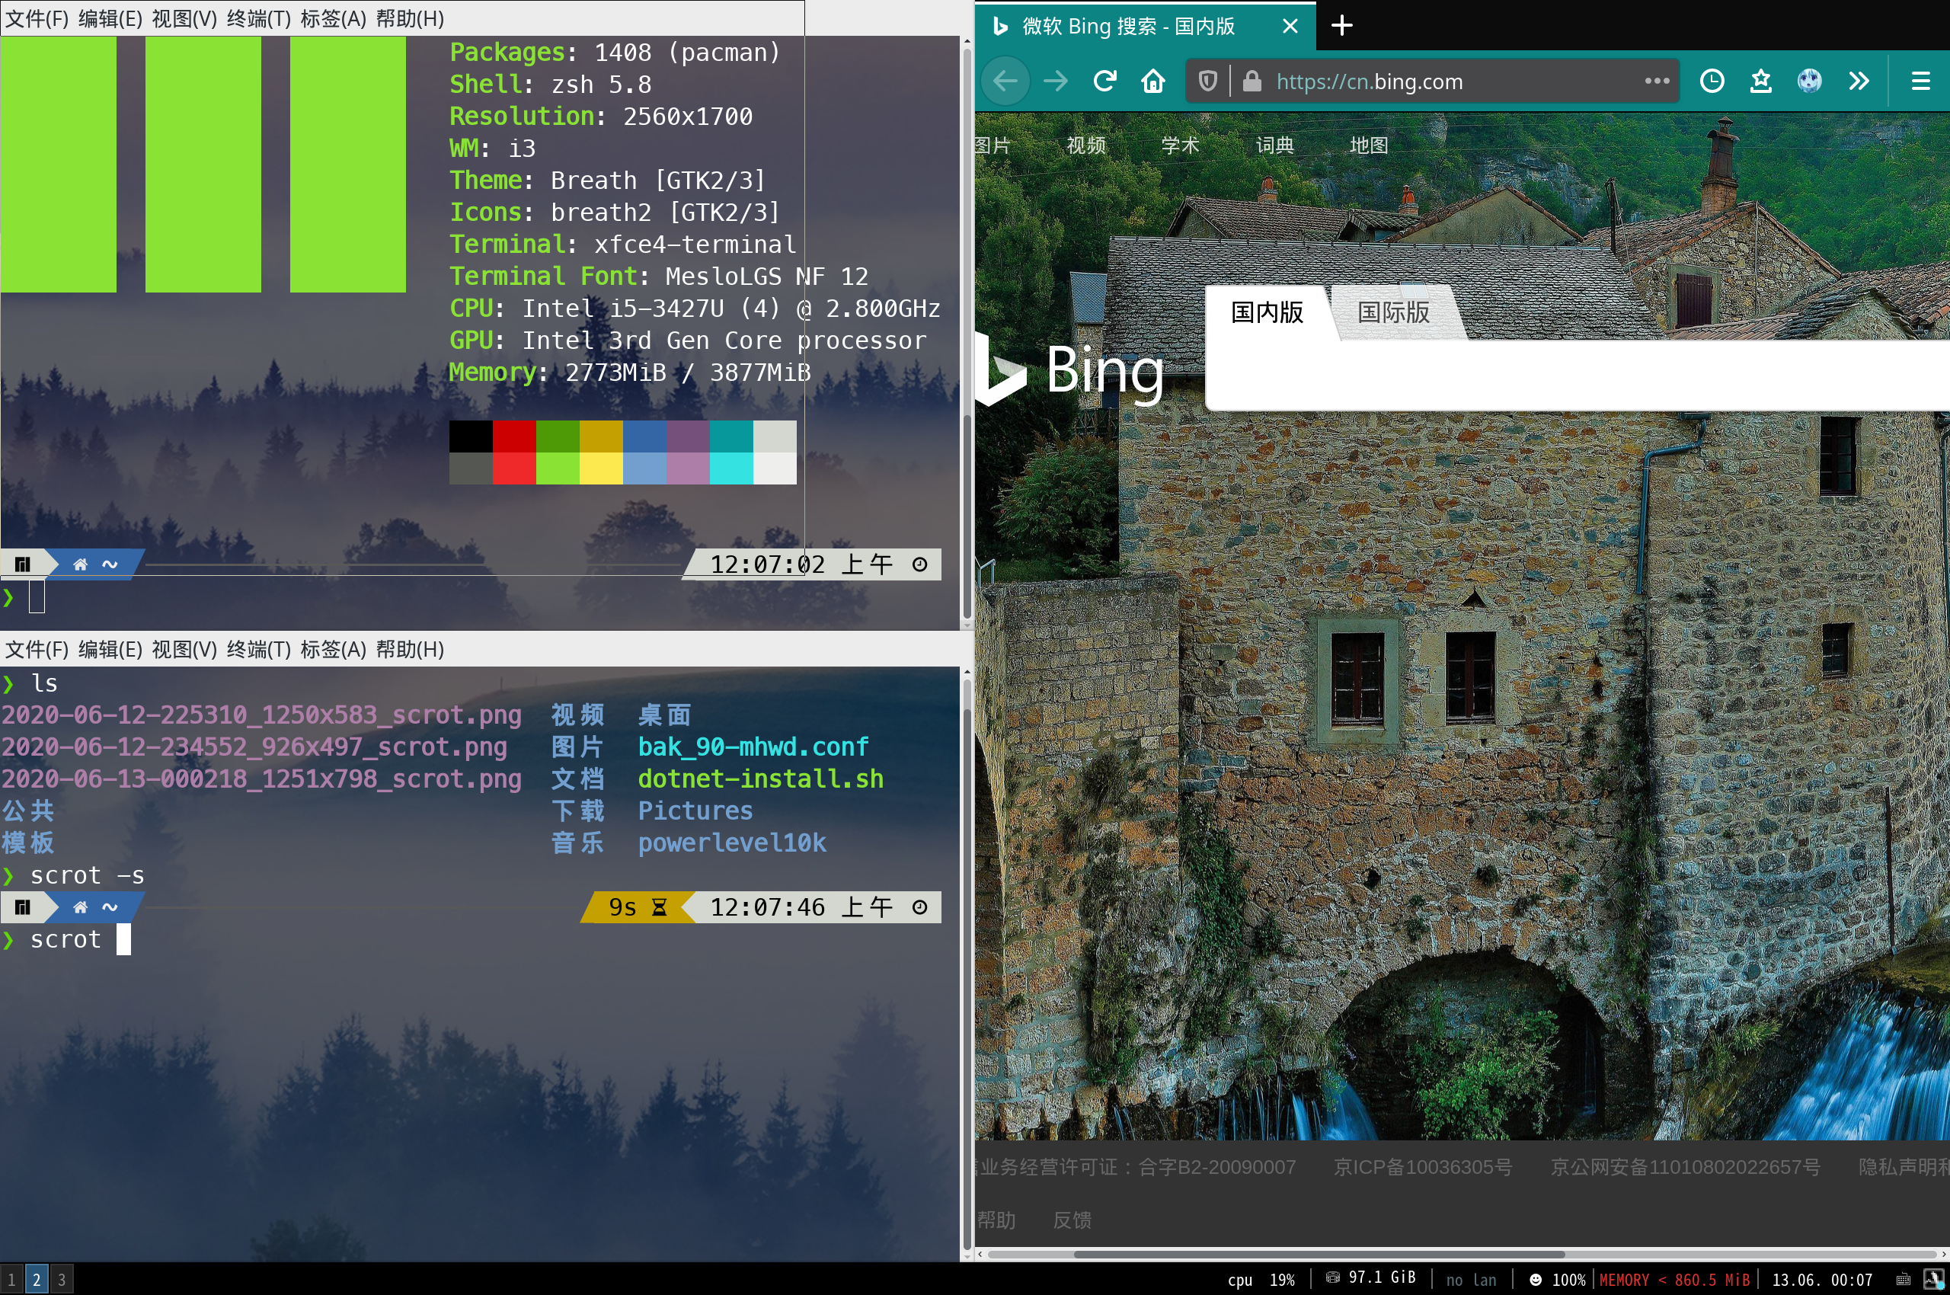Click the Firefox reload page icon
Viewport: 1950px width, 1295px height.
tap(1104, 81)
